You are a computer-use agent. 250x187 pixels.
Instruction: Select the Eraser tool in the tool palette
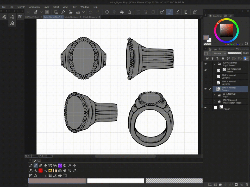(45, 165)
